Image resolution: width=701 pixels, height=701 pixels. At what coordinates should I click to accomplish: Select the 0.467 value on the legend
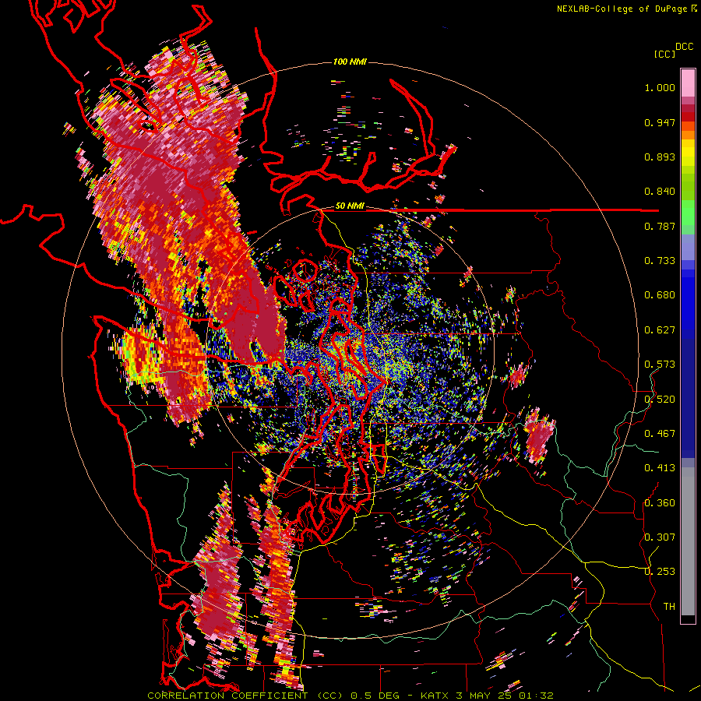click(x=660, y=433)
